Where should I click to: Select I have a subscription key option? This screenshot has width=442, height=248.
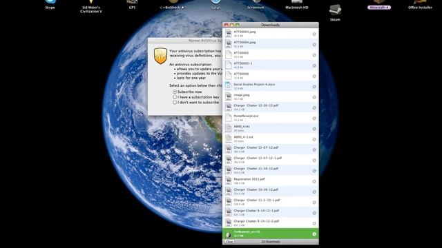click(175, 97)
